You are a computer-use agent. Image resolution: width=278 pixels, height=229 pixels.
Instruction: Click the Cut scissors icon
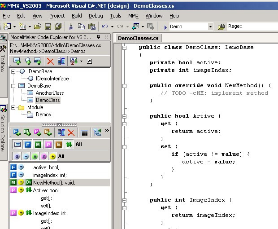(x=71, y=26)
